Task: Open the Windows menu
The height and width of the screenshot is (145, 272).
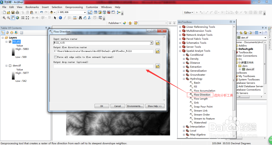Action: coord(106,7)
